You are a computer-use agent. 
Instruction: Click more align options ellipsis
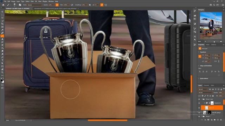coord(219,75)
